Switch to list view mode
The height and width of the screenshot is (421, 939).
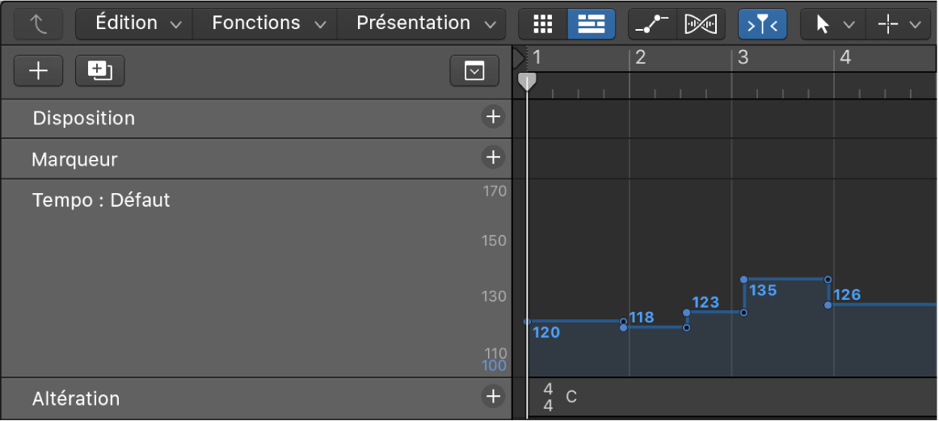(x=591, y=24)
